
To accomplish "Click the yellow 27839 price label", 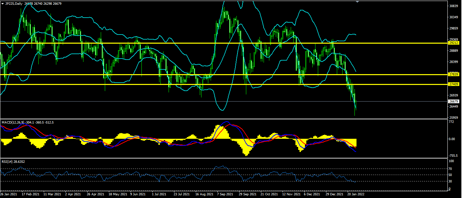I will coord(454,74).
